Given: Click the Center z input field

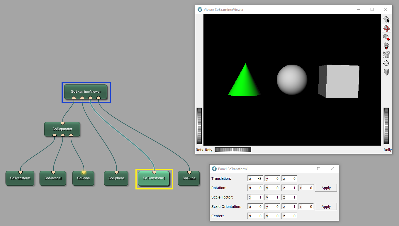Looking at the screenshot, I should [x=289, y=216].
